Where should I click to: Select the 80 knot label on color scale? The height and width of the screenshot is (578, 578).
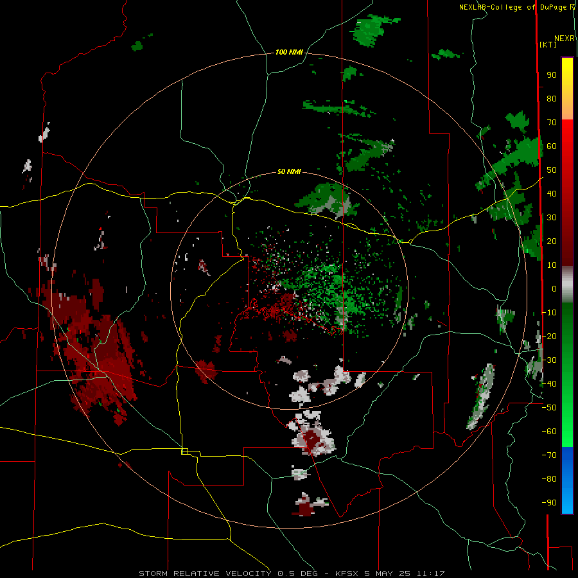tap(552, 99)
